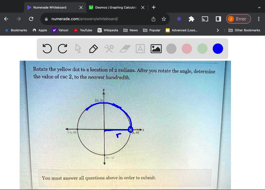Open the Chrome cast icon
This screenshot has width=265, height=190.
pyautogui.click(x=205, y=19)
